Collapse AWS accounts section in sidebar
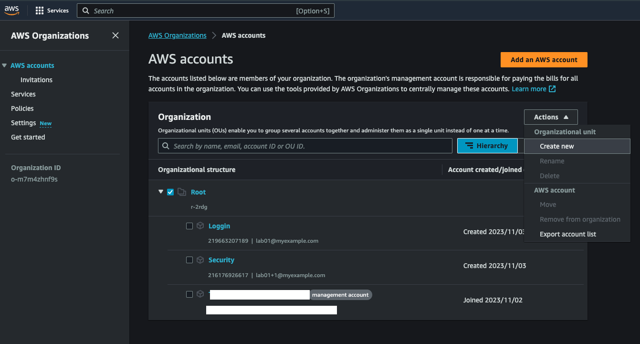The image size is (640, 344). [x=5, y=65]
